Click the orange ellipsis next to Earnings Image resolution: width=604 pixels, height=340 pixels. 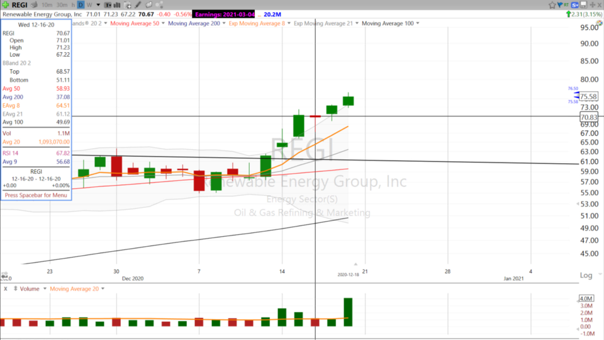259,14
